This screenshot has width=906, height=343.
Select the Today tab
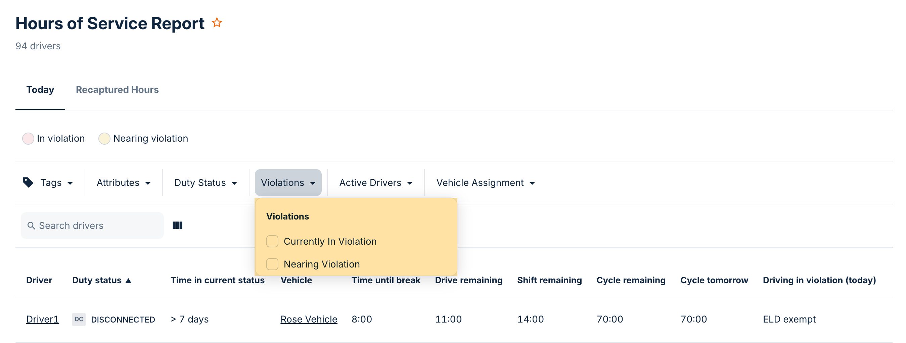point(40,90)
